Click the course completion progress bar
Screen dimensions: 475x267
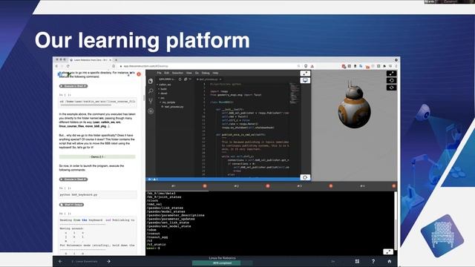click(223, 263)
